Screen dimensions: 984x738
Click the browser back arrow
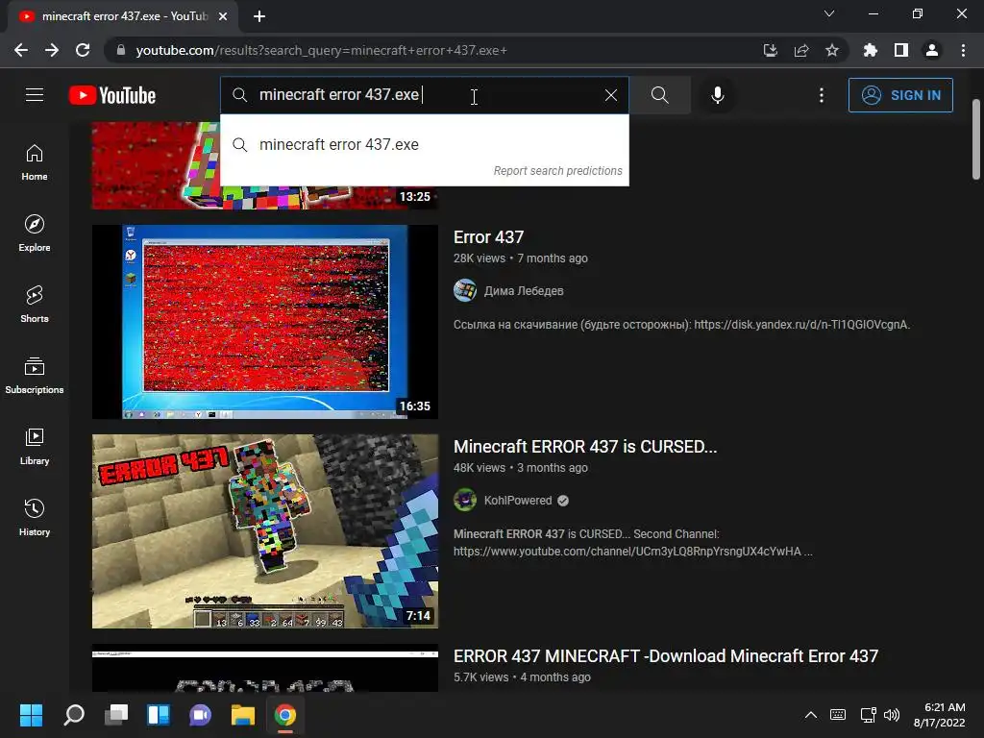click(21, 50)
